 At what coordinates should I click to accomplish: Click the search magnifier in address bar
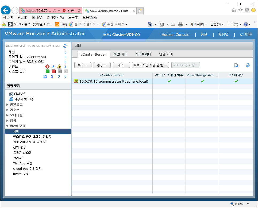pos(55,10)
